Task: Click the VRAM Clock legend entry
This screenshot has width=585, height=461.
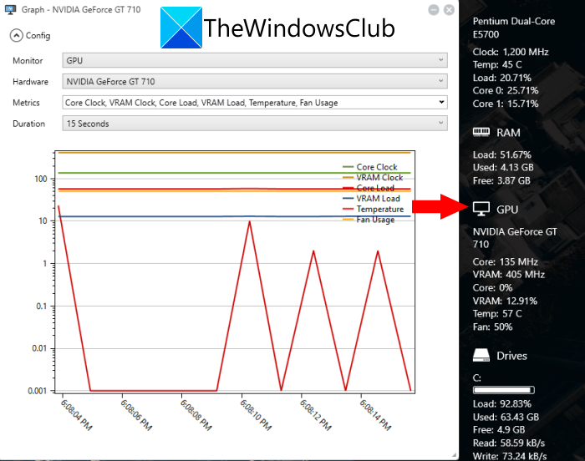Action: pos(373,177)
